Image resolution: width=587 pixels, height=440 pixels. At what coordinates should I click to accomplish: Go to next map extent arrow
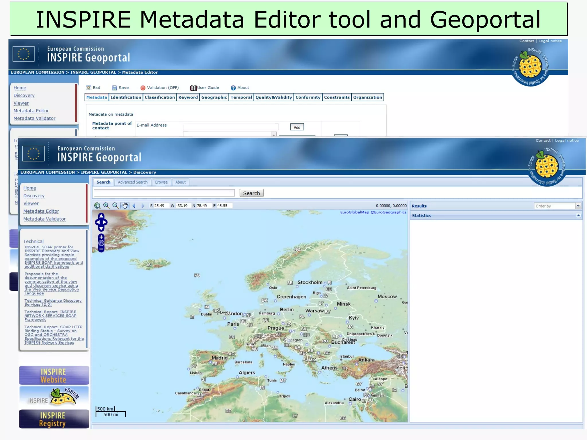click(143, 206)
